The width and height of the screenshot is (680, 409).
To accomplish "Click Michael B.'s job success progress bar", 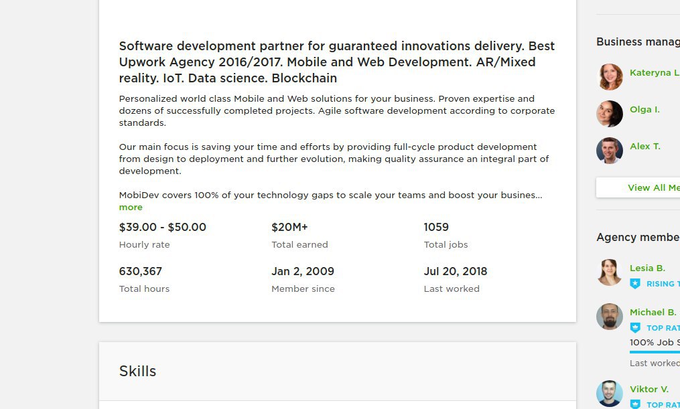I will 655,352.
